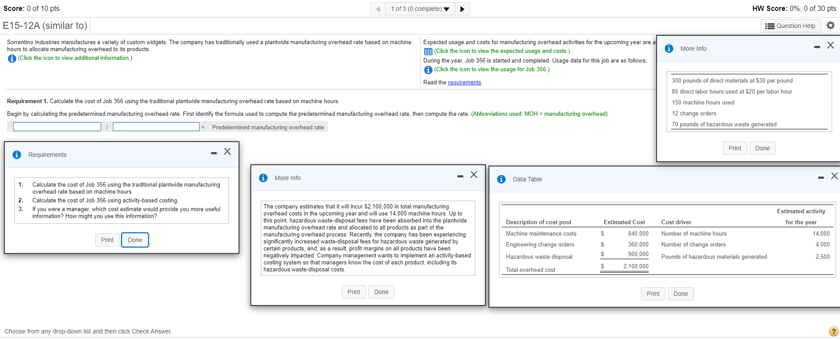Print the company estimates More Info dialog
840x340 pixels.
354,292
